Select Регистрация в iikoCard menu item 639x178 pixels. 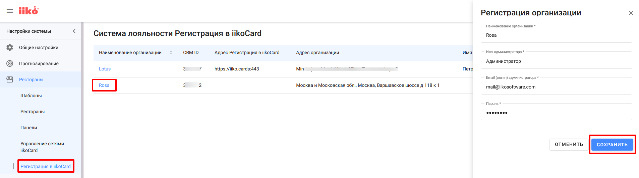(46, 166)
